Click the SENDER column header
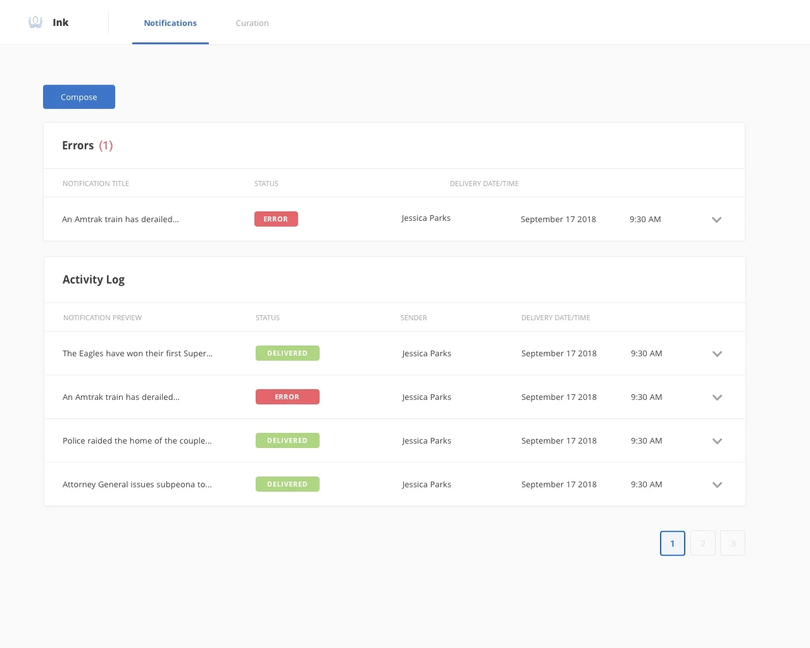The image size is (810, 648). [414, 318]
